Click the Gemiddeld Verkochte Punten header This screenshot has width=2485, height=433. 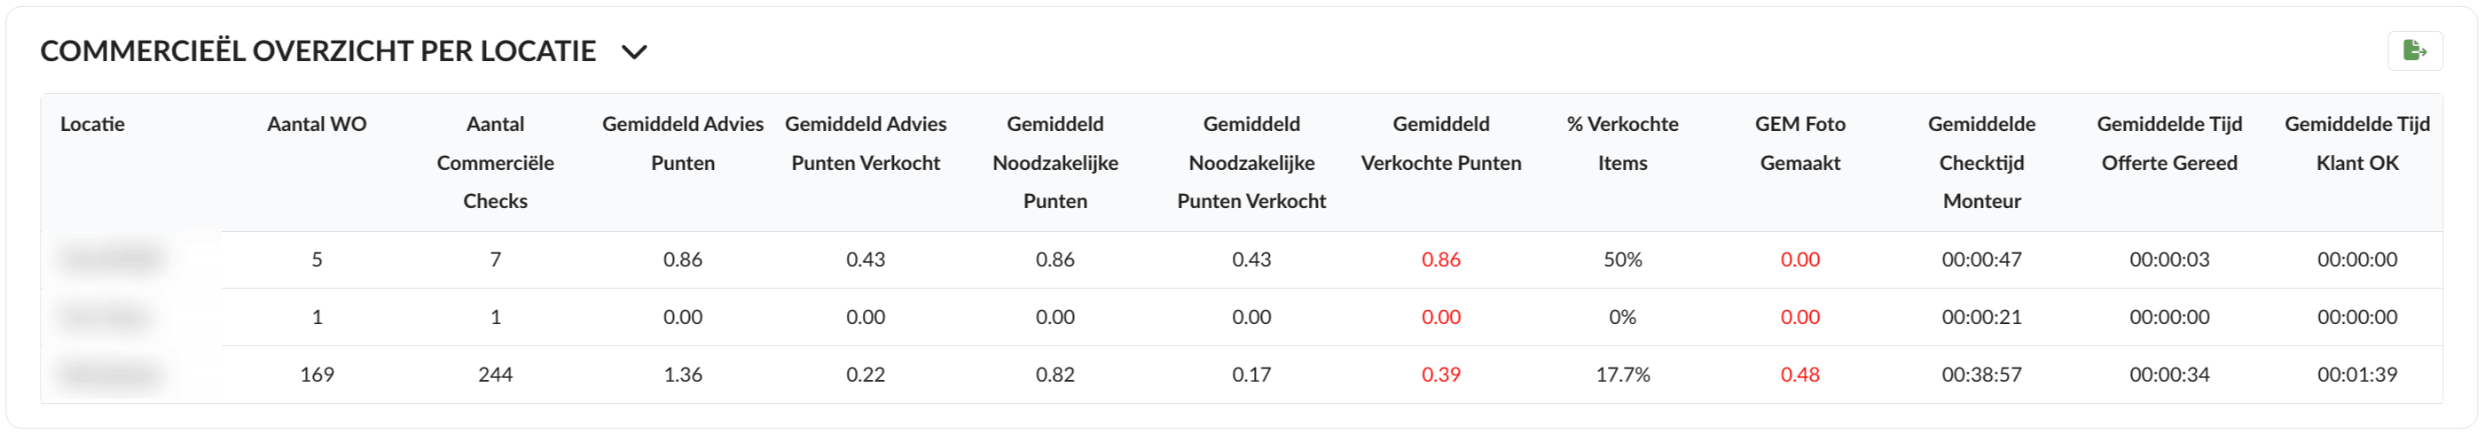(x=1440, y=143)
